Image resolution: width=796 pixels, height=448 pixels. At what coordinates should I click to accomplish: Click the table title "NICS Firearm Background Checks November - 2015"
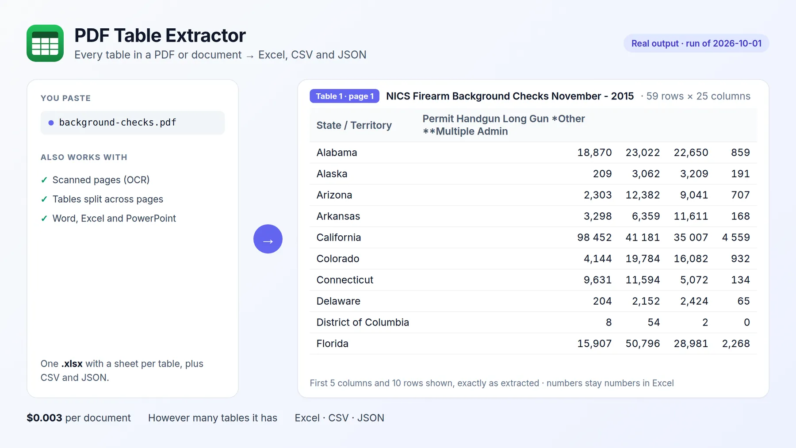point(510,96)
